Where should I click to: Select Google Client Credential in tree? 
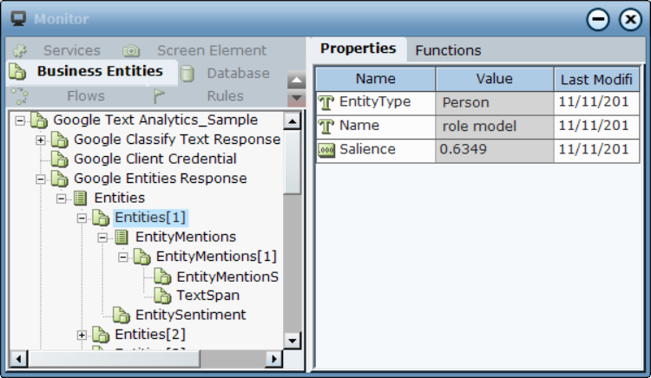click(x=155, y=160)
